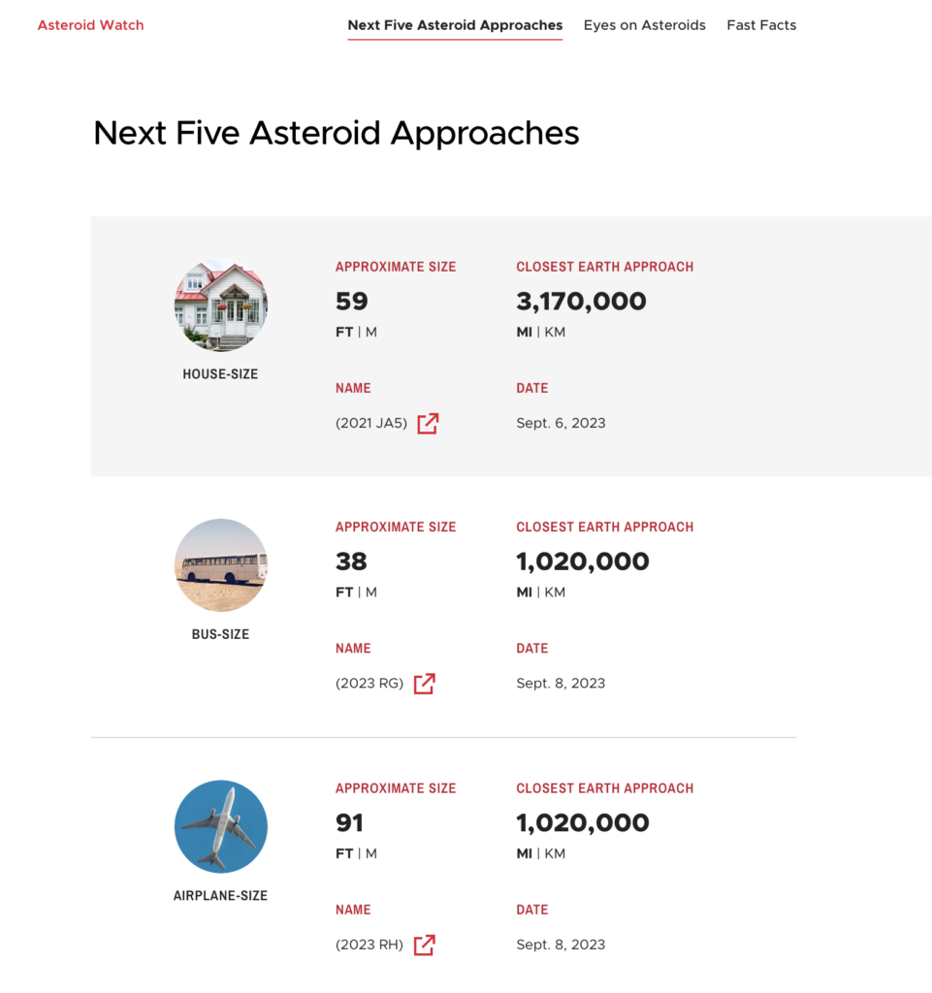Switch 2023 RH size to meters

[371, 854]
